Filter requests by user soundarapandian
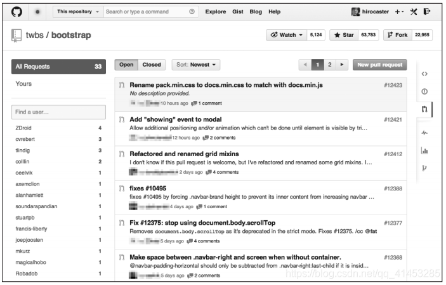Image resolution: width=446 pixels, height=285 pixels. (36, 206)
